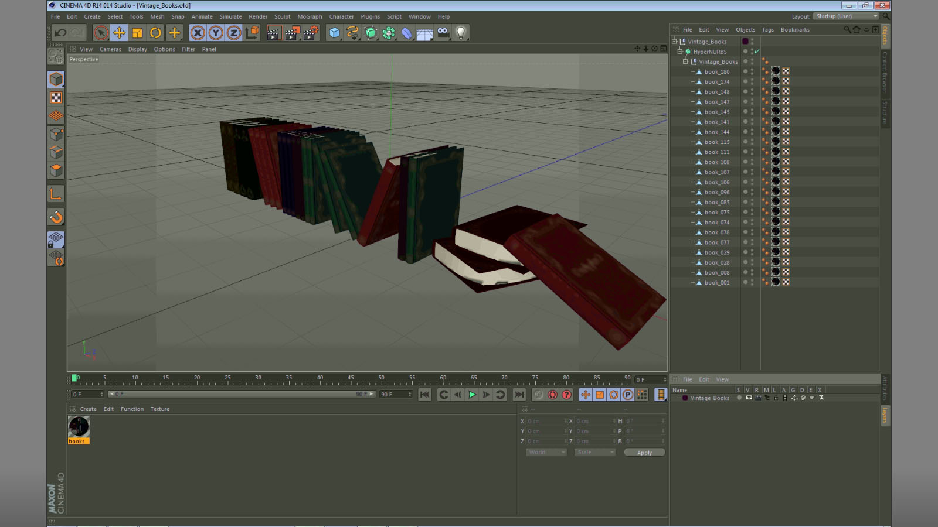The width and height of the screenshot is (938, 527).
Task: Enable Edges mode icon
Action: click(56, 152)
